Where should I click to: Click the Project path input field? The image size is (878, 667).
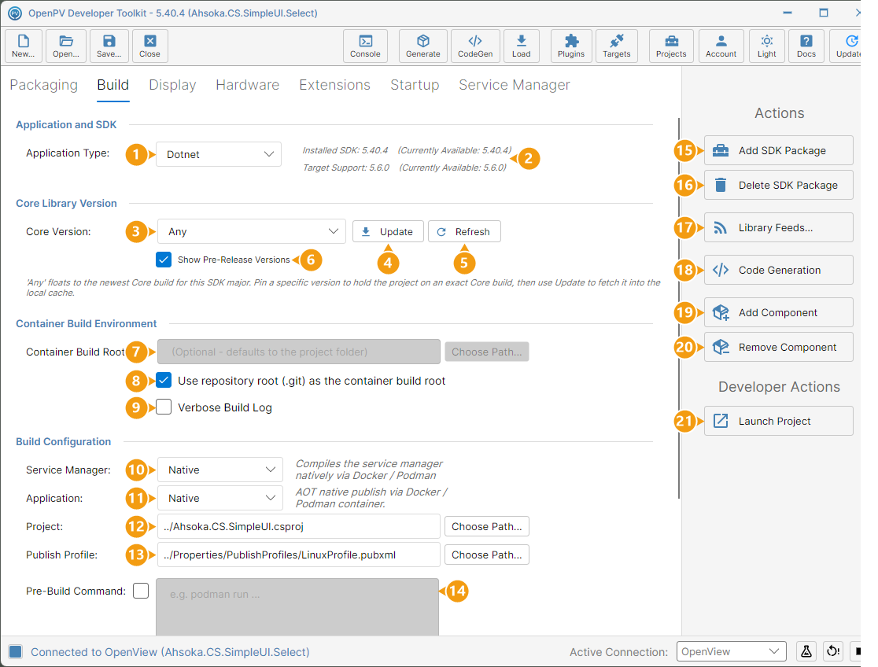298,526
